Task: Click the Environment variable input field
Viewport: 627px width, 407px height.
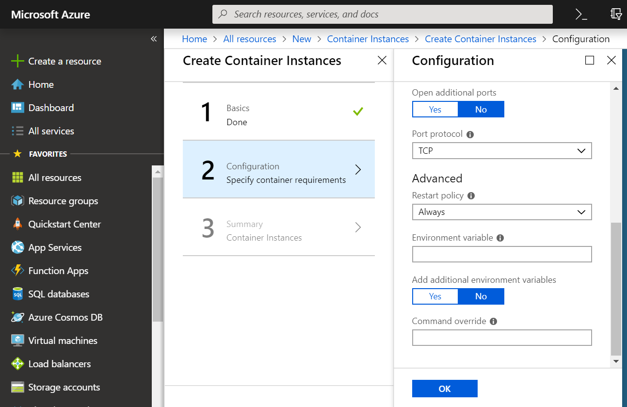Action: tap(502, 254)
